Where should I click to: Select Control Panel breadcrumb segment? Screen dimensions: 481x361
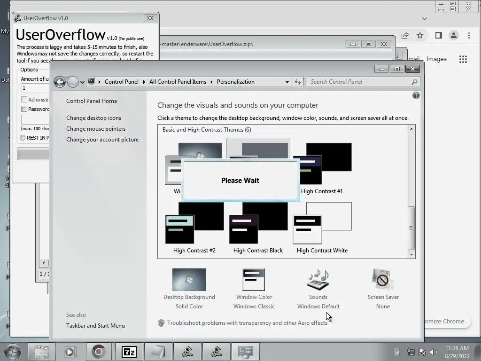(x=122, y=82)
